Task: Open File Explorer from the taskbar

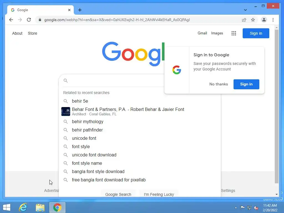Action: pos(40,207)
